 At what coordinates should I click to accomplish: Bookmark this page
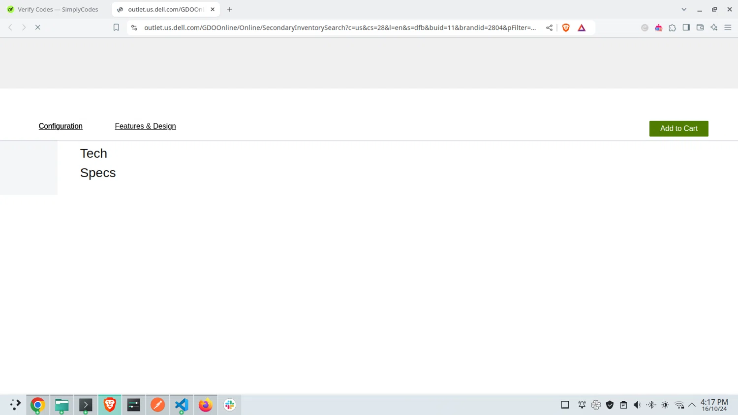pos(116,28)
